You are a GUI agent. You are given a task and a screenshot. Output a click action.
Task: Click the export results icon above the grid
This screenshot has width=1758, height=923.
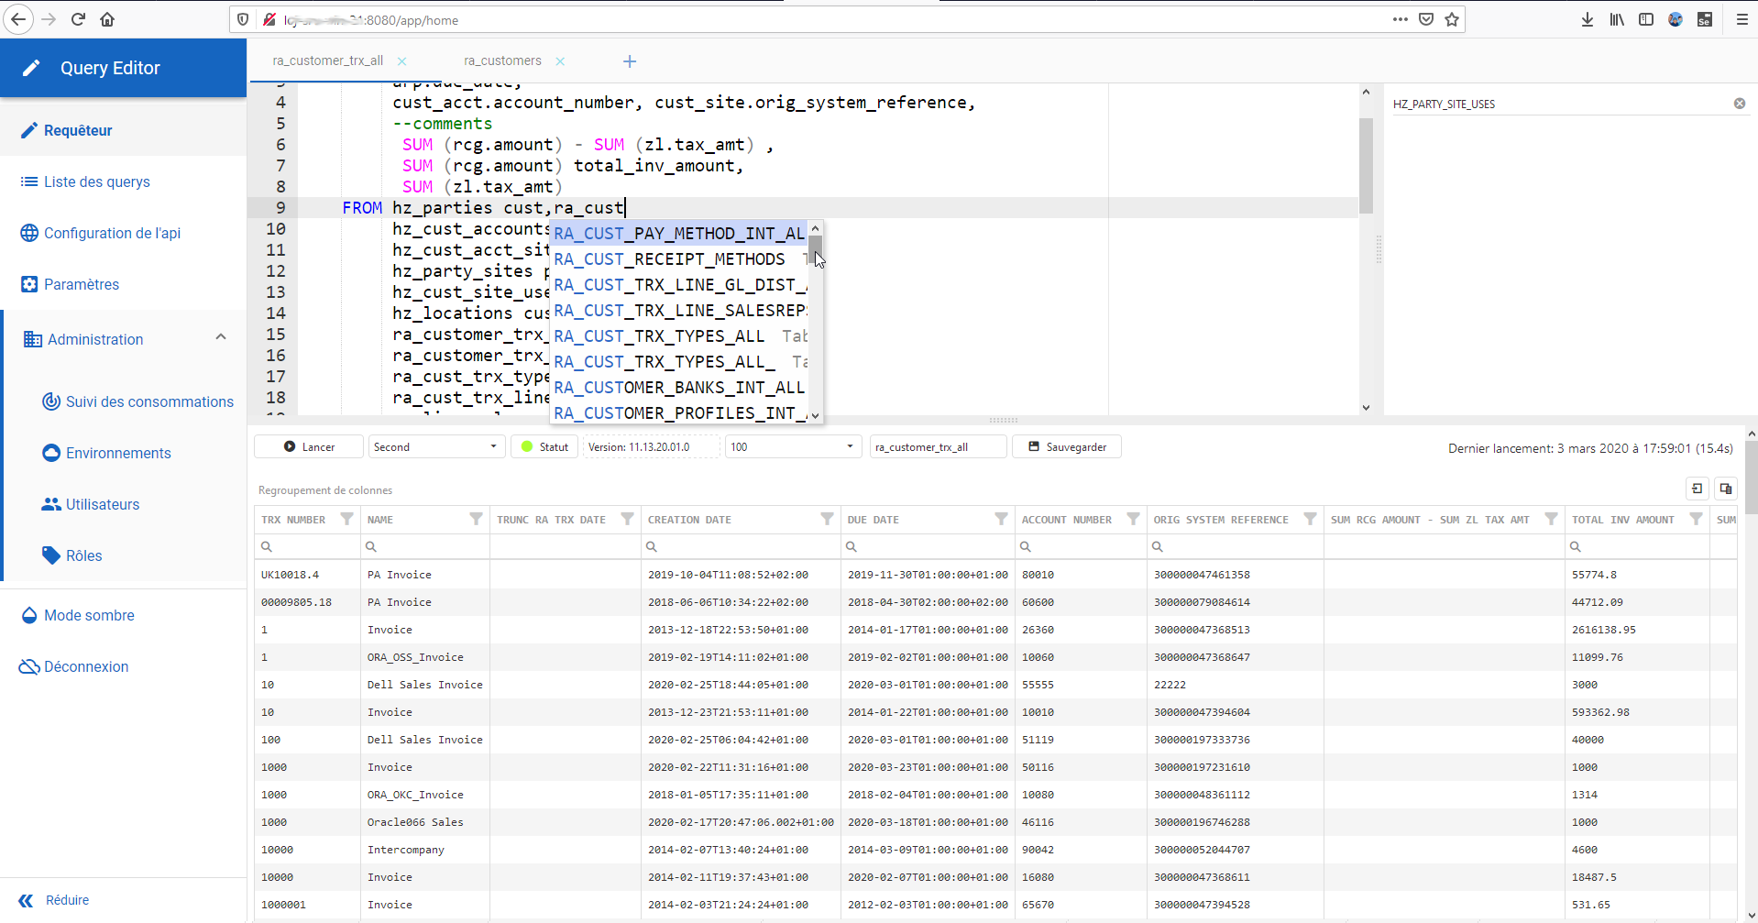[1697, 489]
